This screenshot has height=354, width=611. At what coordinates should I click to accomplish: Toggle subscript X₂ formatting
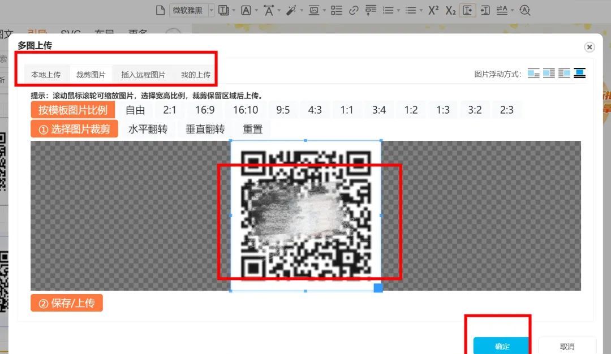coord(450,10)
